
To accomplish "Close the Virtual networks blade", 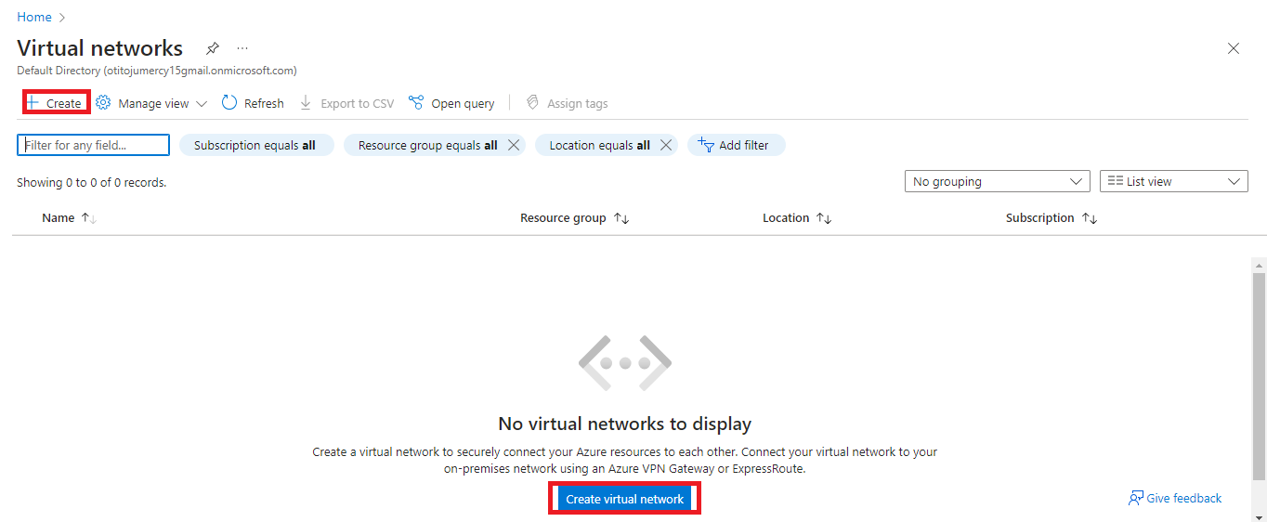I will click(1234, 48).
